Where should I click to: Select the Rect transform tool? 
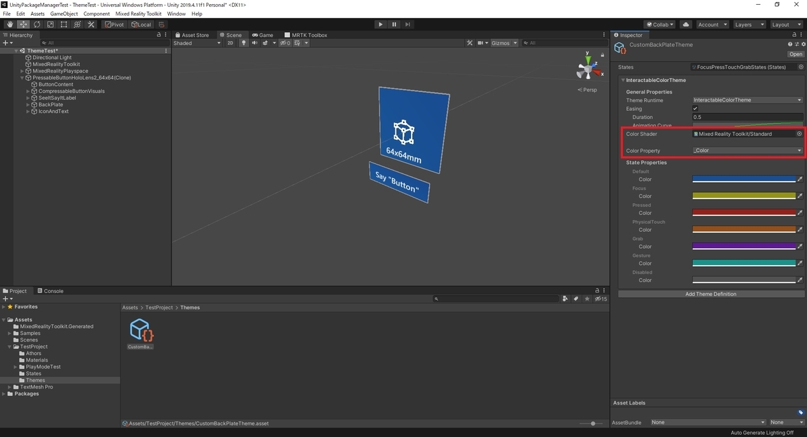pyautogui.click(x=64, y=25)
